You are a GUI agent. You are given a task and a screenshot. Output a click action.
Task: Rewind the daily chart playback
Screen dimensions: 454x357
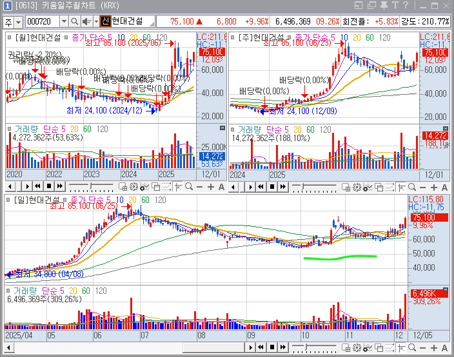(x=261, y=347)
